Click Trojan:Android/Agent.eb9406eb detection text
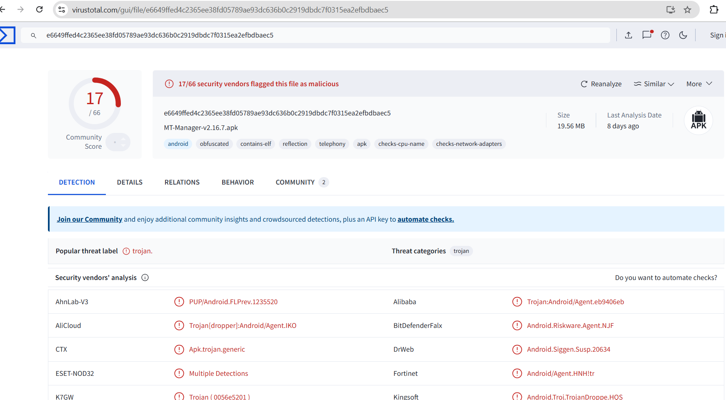726x400 pixels. pos(576,302)
